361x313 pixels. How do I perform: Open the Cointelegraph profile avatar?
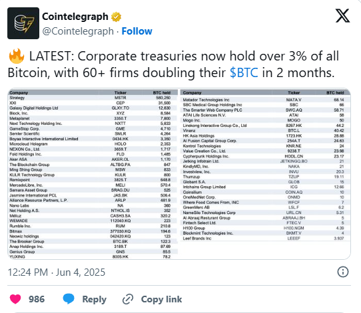point(23,23)
